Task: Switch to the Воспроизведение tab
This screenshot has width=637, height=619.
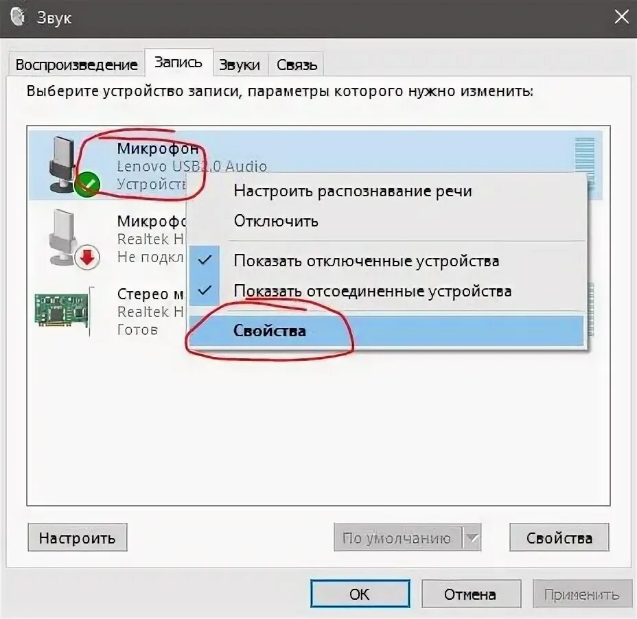Action: [76, 65]
